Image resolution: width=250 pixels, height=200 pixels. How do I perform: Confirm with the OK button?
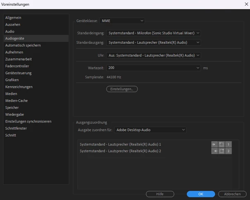(201, 194)
